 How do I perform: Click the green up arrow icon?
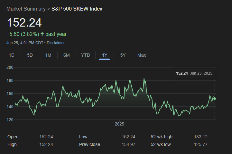point(42,34)
